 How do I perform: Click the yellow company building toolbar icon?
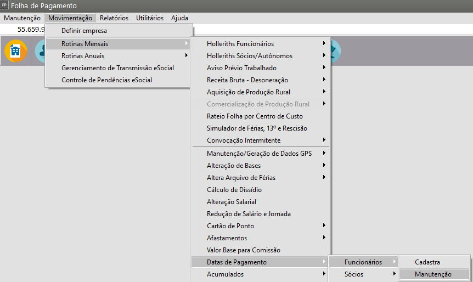click(15, 51)
